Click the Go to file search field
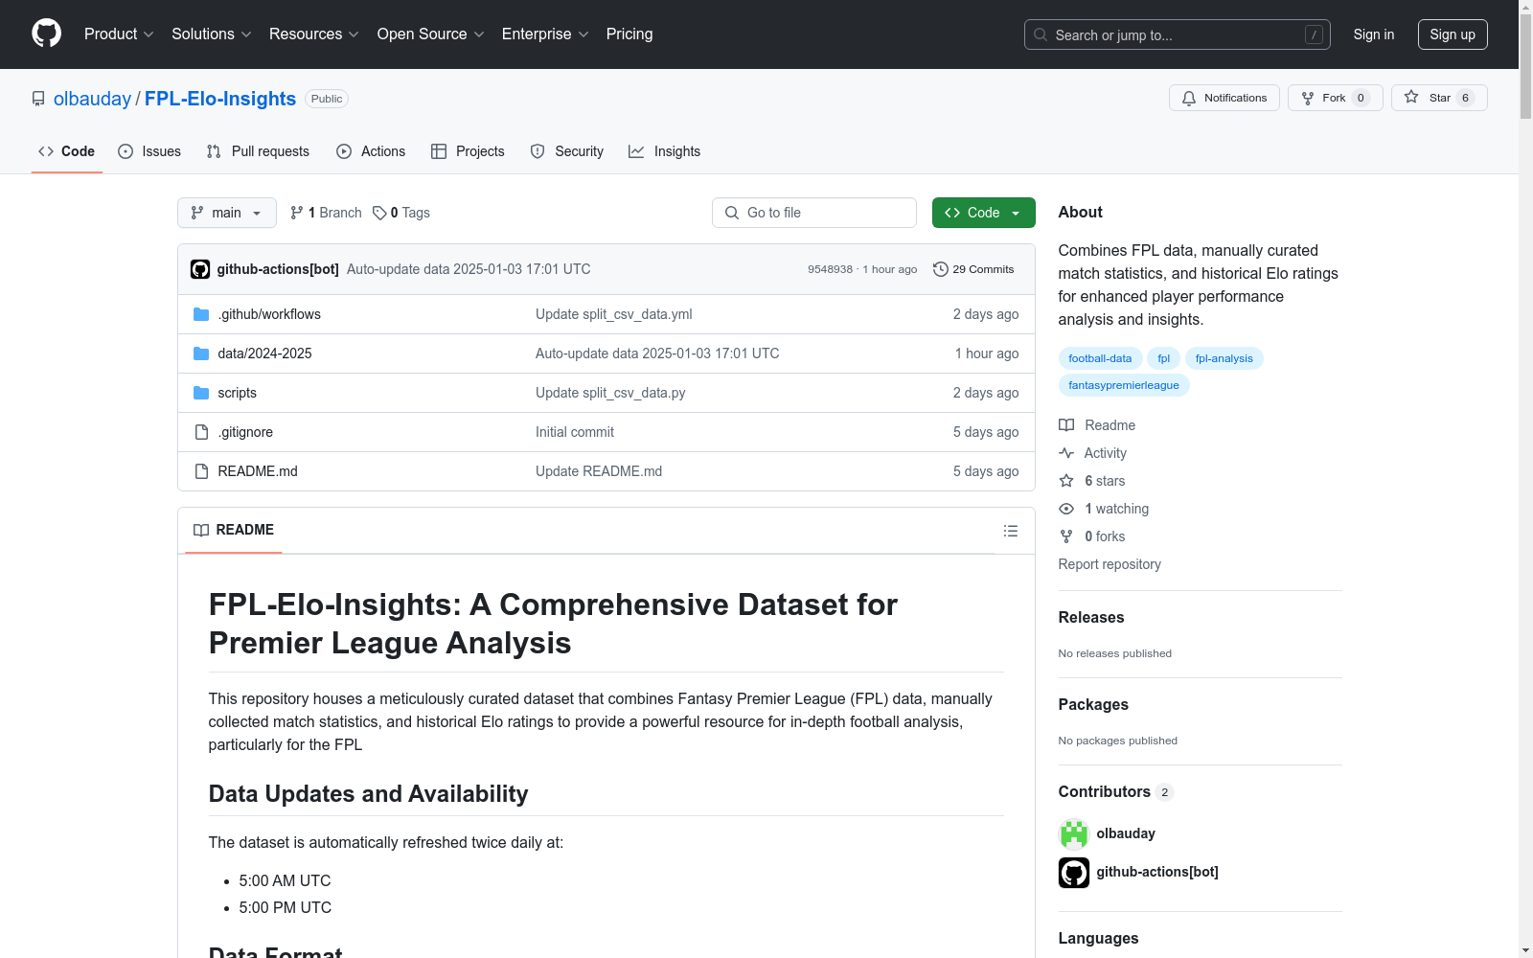Screen dimensions: 1533x958 tap(814, 213)
